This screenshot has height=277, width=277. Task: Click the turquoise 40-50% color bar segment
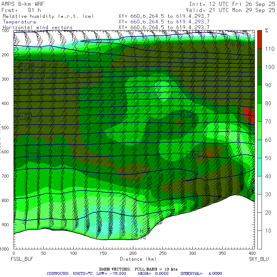pyautogui.click(x=259, y=167)
